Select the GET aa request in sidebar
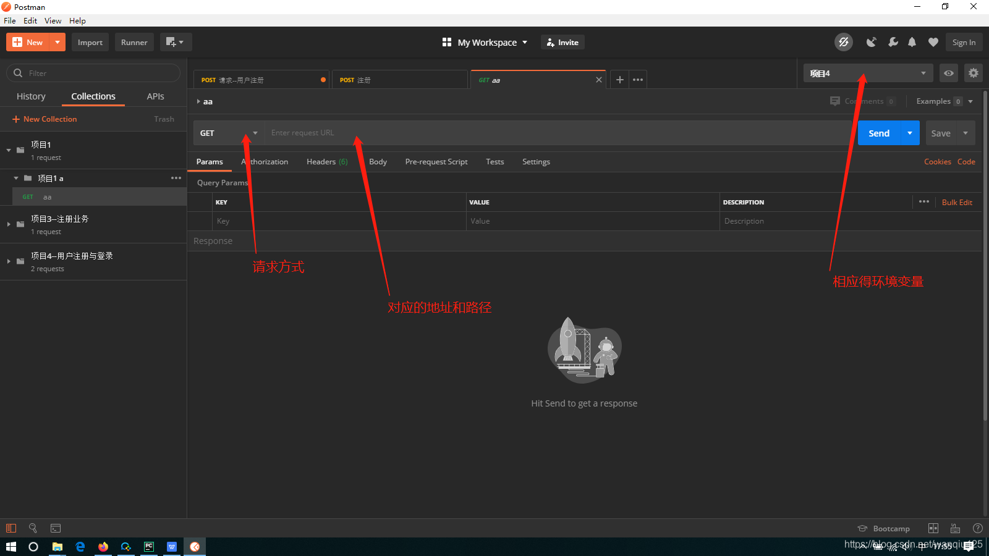This screenshot has width=989, height=556. (100, 196)
